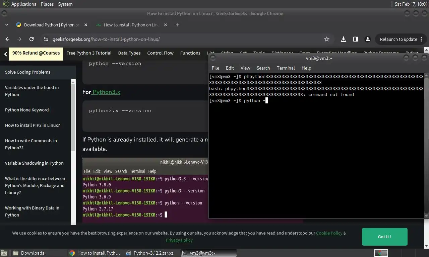This screenshot has height=257, width=429.
Task: Click the Python3.x link in article
Action: (x=106, y=92)
